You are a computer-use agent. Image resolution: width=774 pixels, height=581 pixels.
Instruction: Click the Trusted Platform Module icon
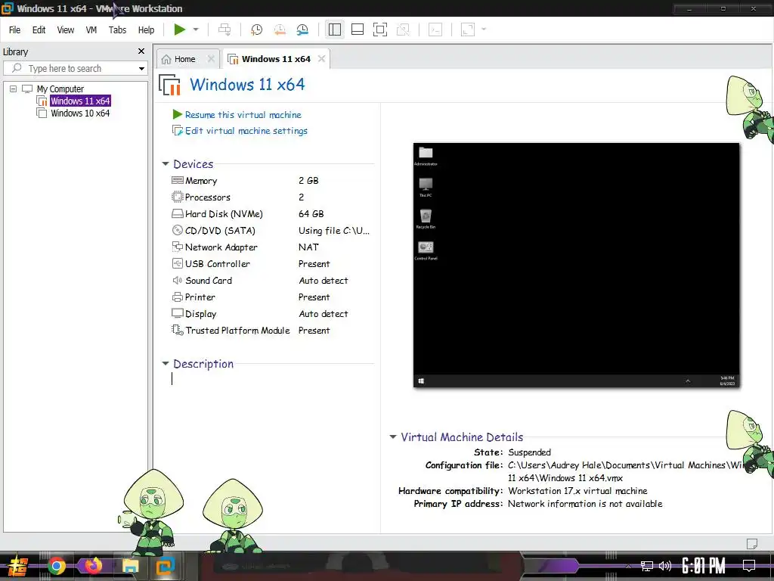point(177,330)
